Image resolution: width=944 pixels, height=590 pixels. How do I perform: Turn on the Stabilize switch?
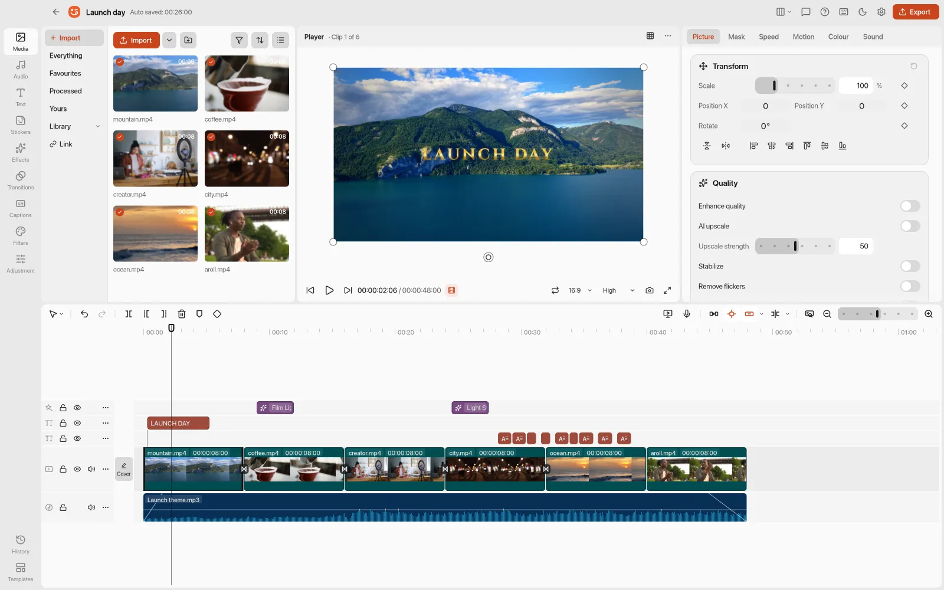tap(910, 266)
